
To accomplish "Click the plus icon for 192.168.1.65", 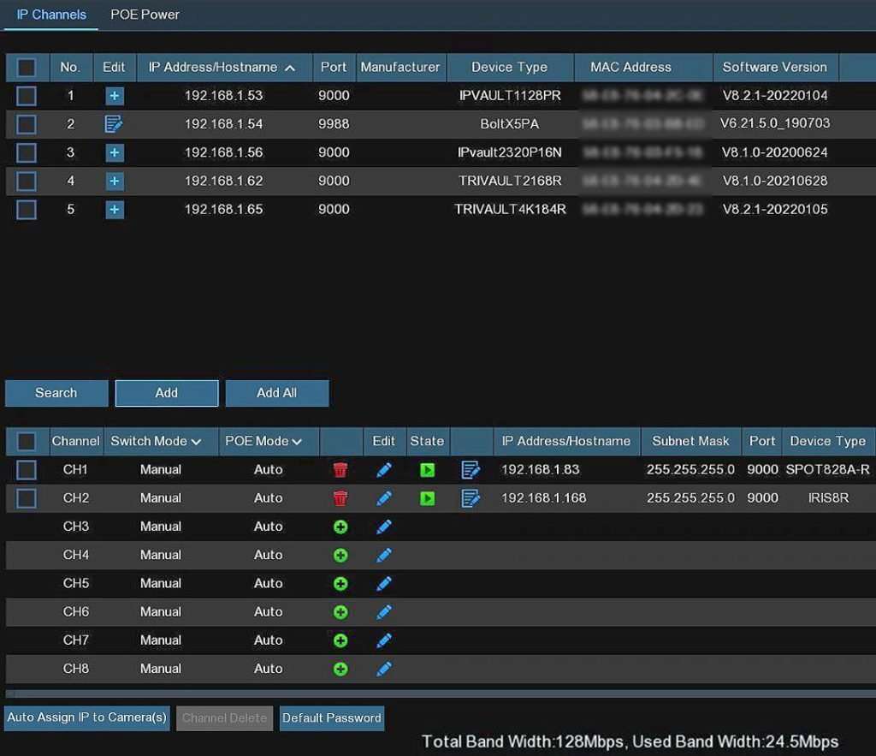I will [x=115, y=210].
